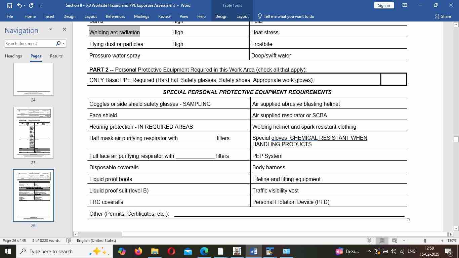This screenshot has width=459, height=258.
Task: Click the vertical scrollbar up arrow
Action: point(456,25)
